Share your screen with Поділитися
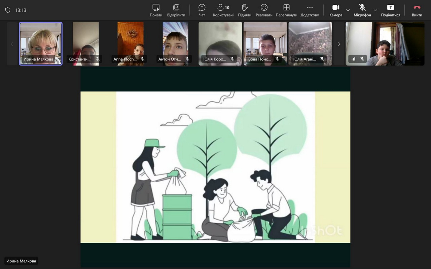Viewport: 431px width, 269px height. pos(390,10)
